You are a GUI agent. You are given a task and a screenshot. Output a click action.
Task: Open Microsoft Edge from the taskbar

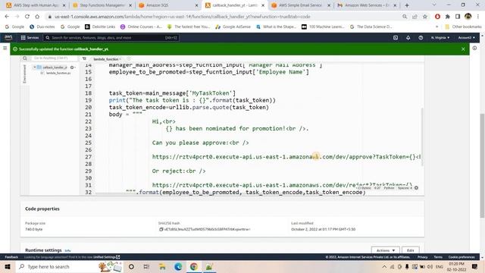(178, 266)
